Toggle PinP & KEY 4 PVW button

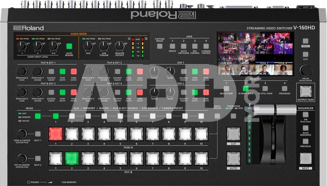128,93
